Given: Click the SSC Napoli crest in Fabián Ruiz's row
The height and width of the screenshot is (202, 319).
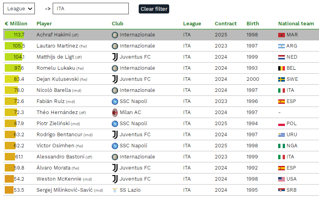Looking at the screenshot, I should click(115, 101).
